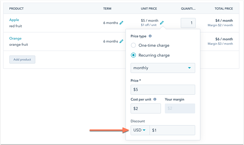244x145 pixels.
Task: Open the Orange product link
Action: [15, 39]
